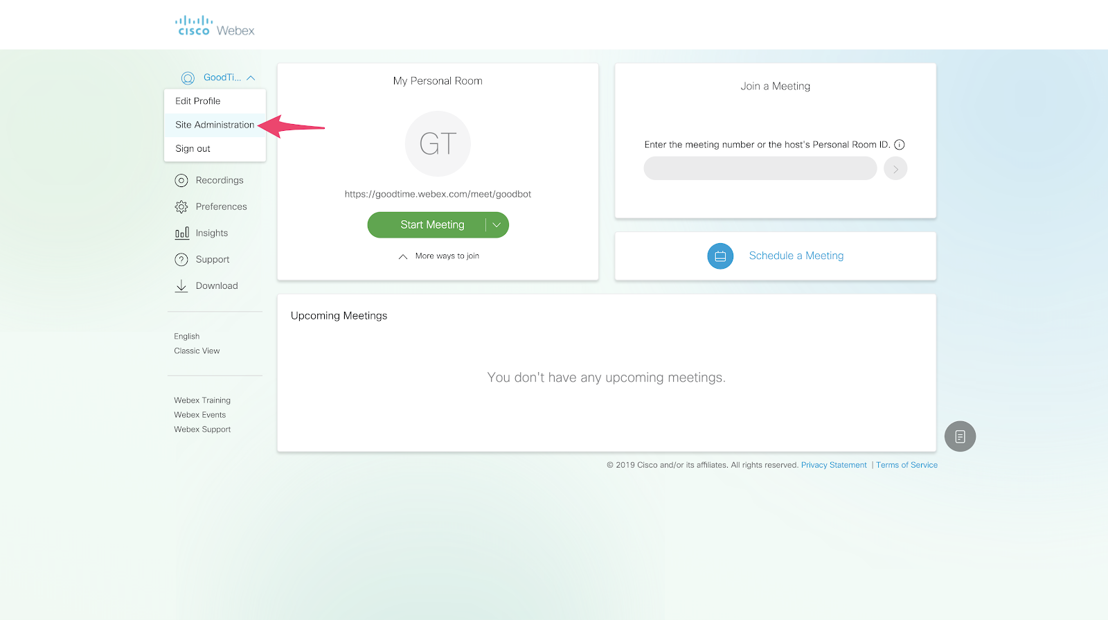The height and width of the screenshot is (620, 1108).
Task: Open Webex Support link
Action: (x=202, y=429)
